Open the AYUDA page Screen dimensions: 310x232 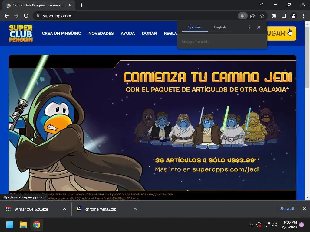[x=128, y=33]
